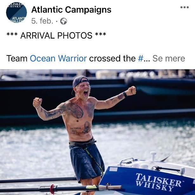Open the Atlantic Campaigns profile picture

16,12
